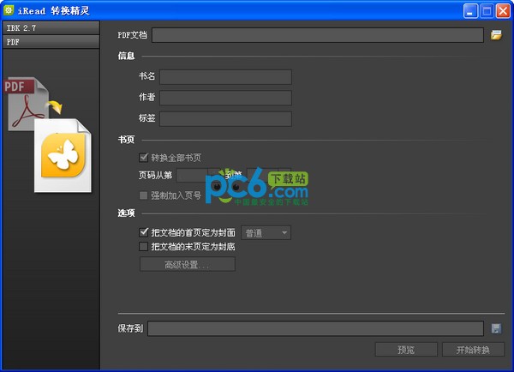This screenshot has width=514, height=372.
Task: Click the 预览 preview button
Action: pyautogui.click(x=406, y=350)
